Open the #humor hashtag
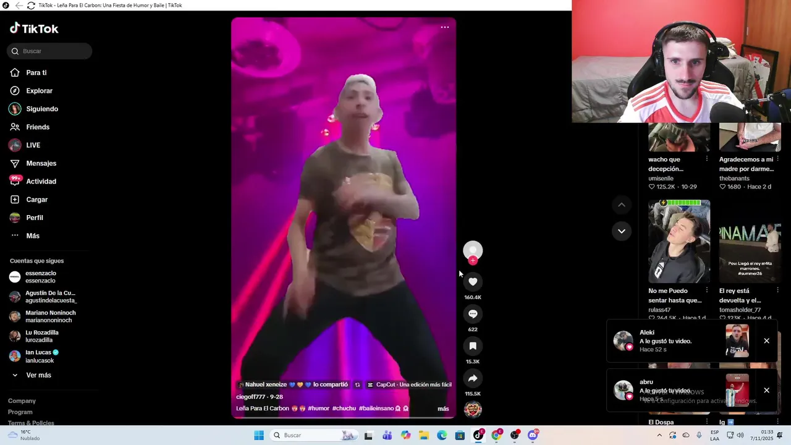 318,409
